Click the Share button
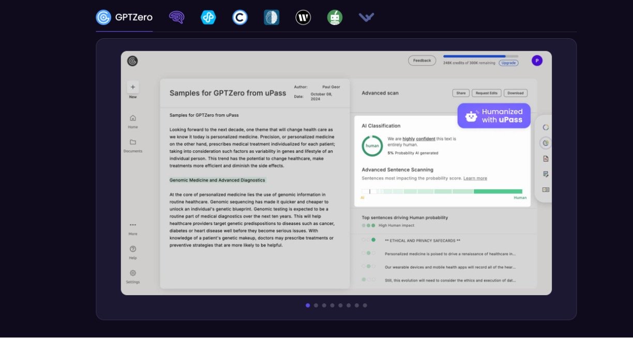633x338 pixels. click(x=461, y=93)
